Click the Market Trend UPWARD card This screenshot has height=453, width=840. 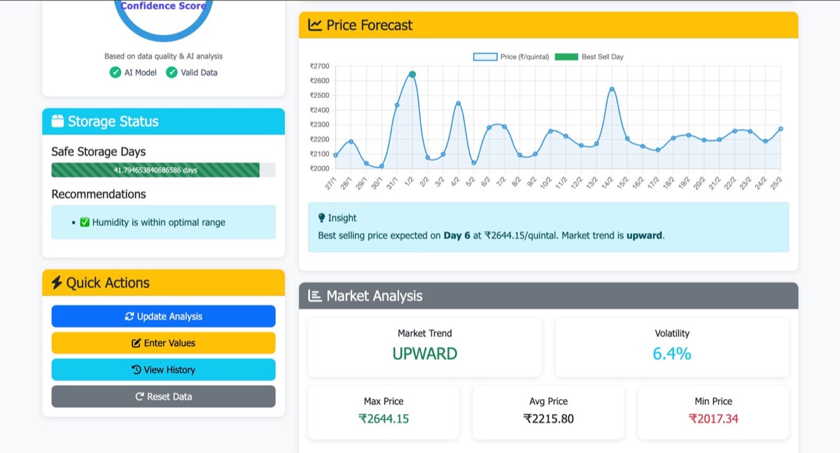coord(425,347)
